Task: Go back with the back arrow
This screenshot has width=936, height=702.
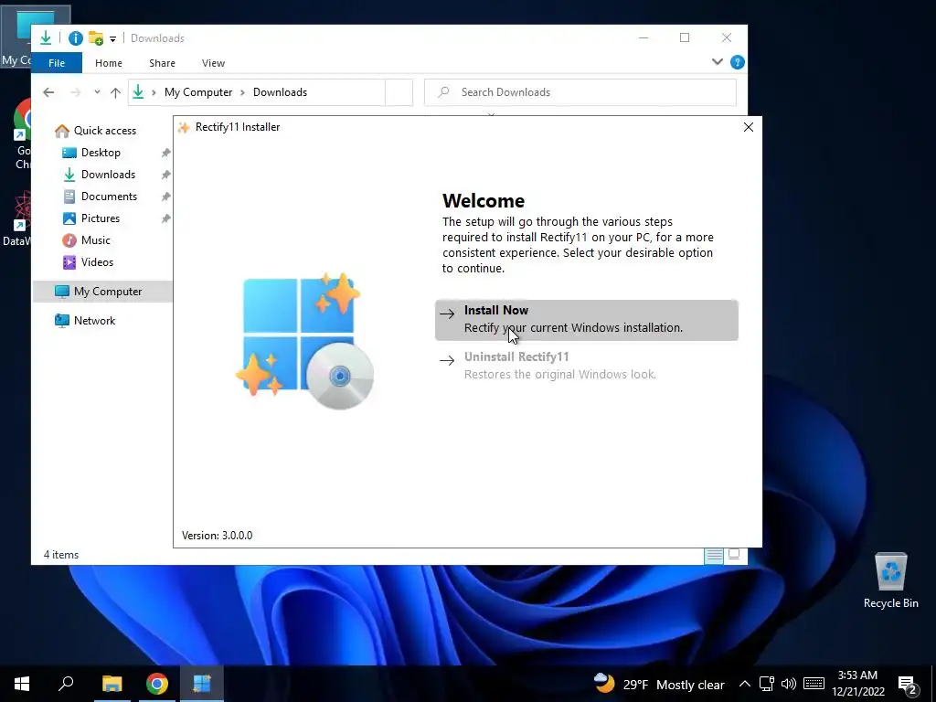Action: 48,92
